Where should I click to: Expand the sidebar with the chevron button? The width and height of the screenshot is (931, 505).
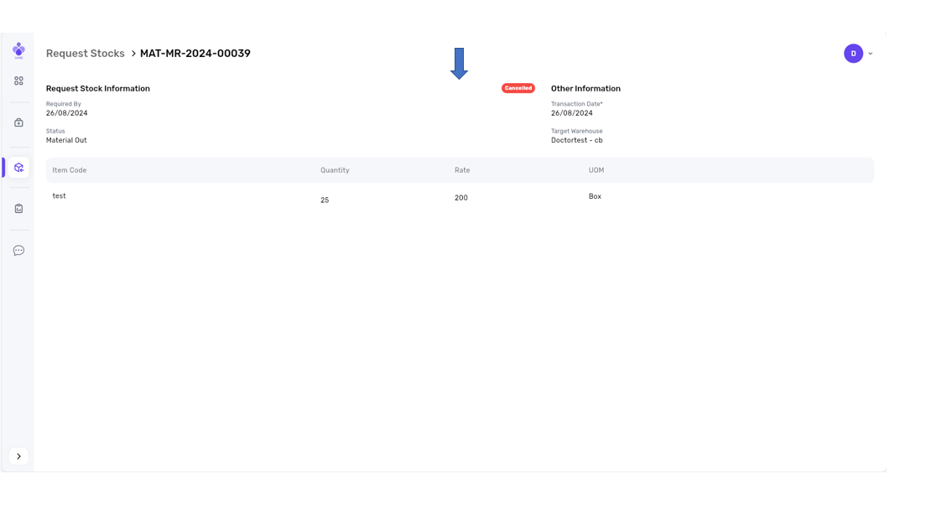click(18, 456)
